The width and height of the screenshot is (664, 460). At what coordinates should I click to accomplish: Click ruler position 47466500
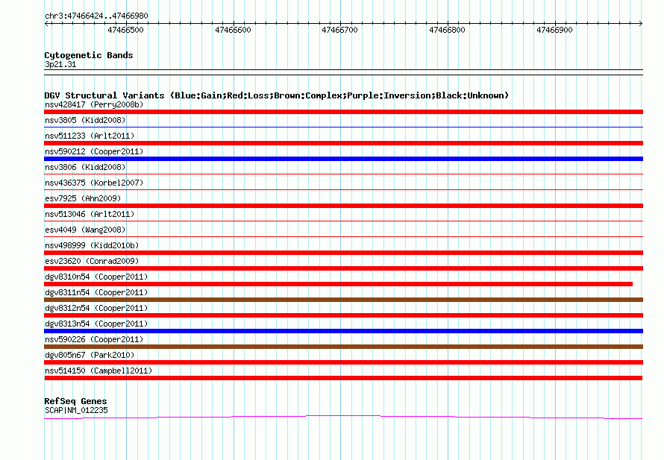[126, 30]
